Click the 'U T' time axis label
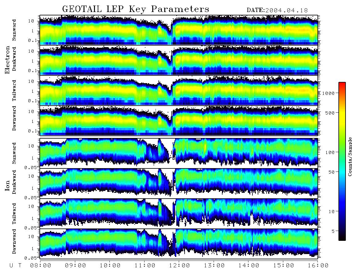352x271 pixels. click(x=15, y=265)
